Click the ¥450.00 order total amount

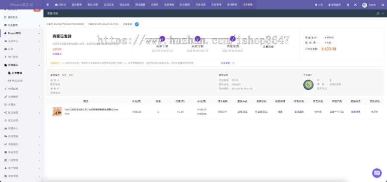329,49
